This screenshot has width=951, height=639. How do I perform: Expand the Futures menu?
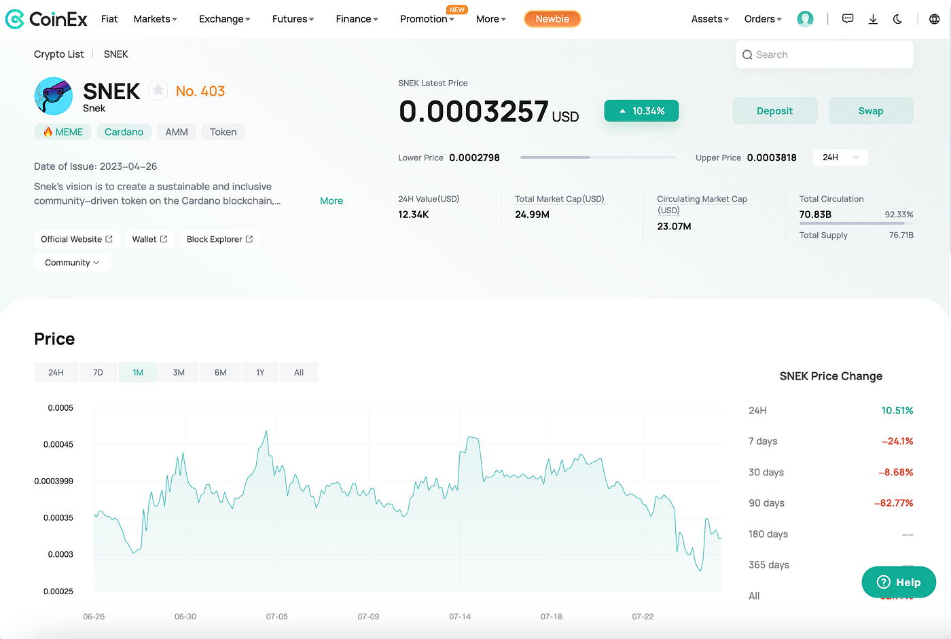[293, 19]
